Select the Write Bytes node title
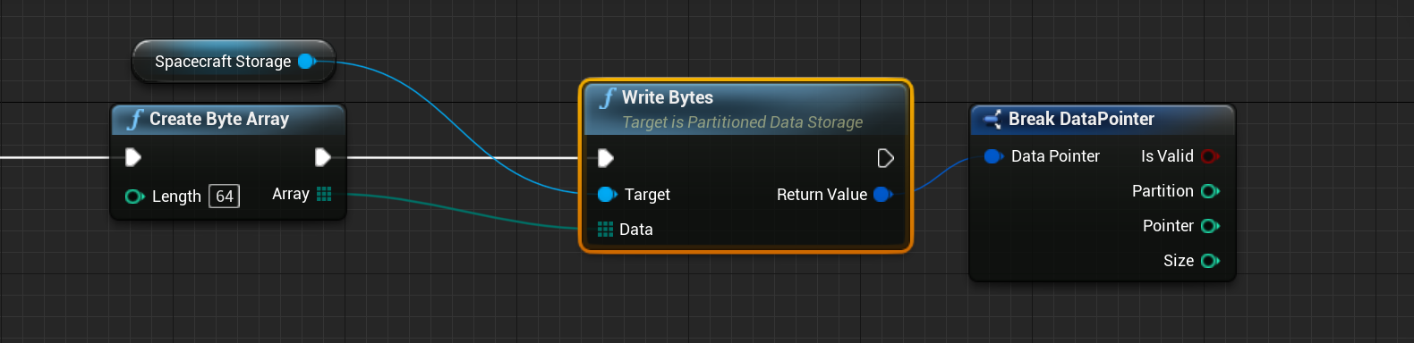This screenshot has width=1414, height=343. 668,97
